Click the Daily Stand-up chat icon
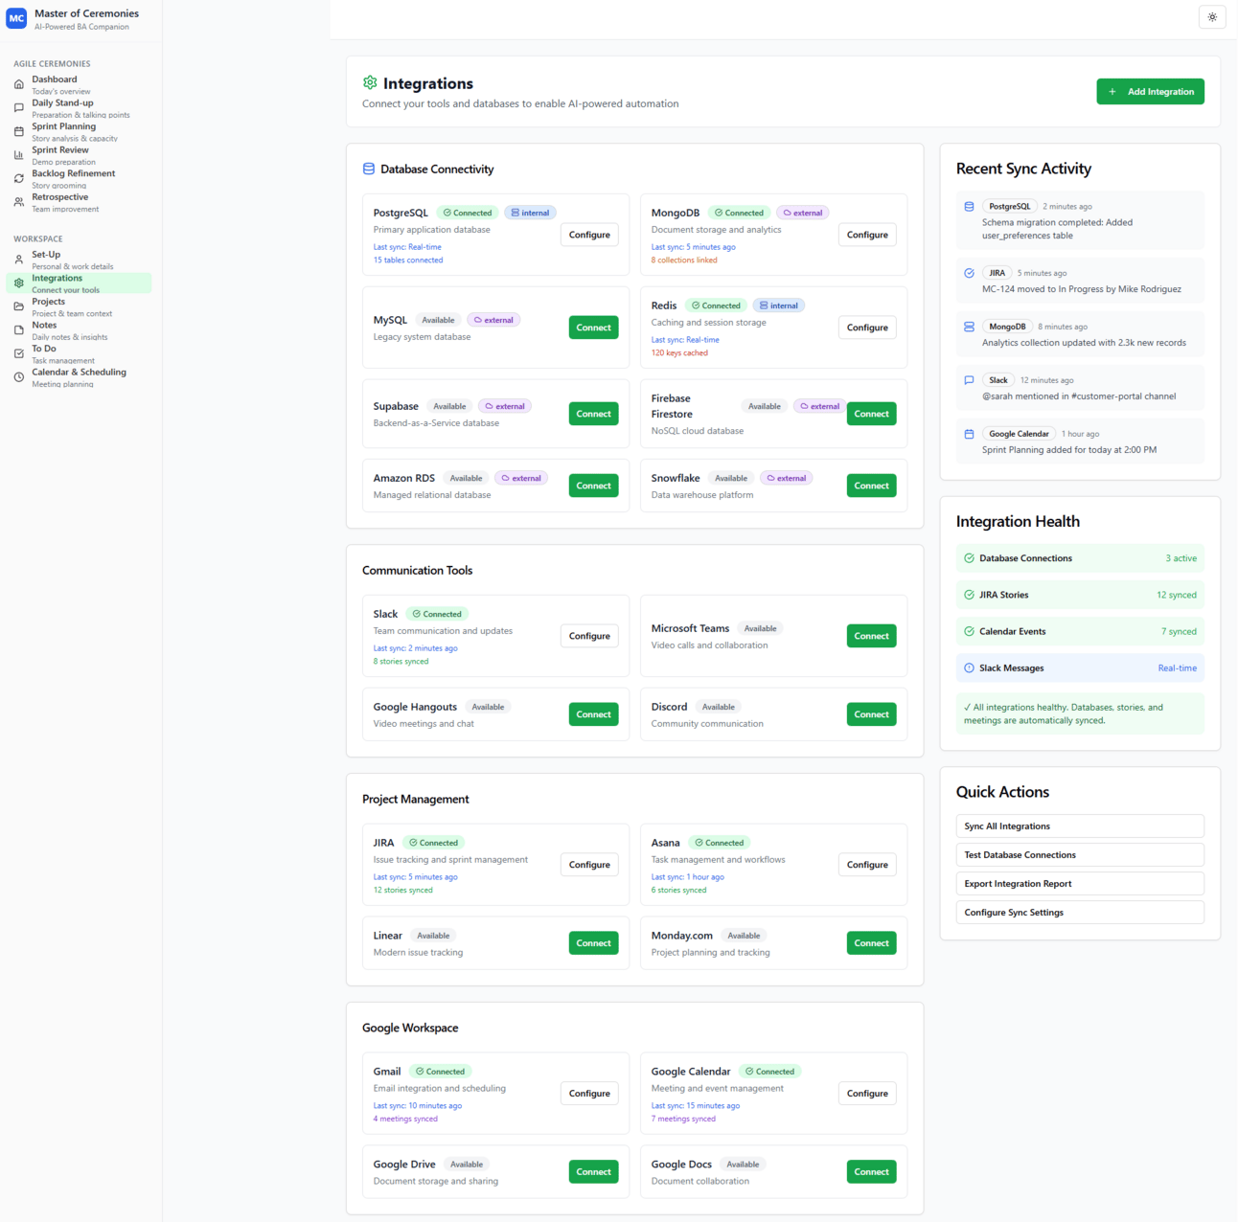 point(18,108)
